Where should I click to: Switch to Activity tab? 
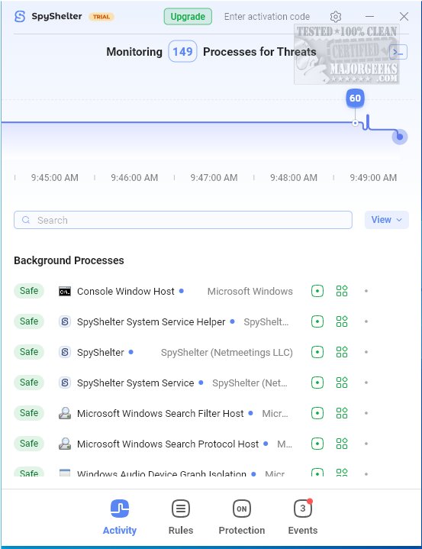pyautogui.click(x=120, y=517)
